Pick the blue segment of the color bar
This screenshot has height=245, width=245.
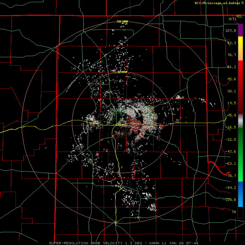tap(240, 194)
